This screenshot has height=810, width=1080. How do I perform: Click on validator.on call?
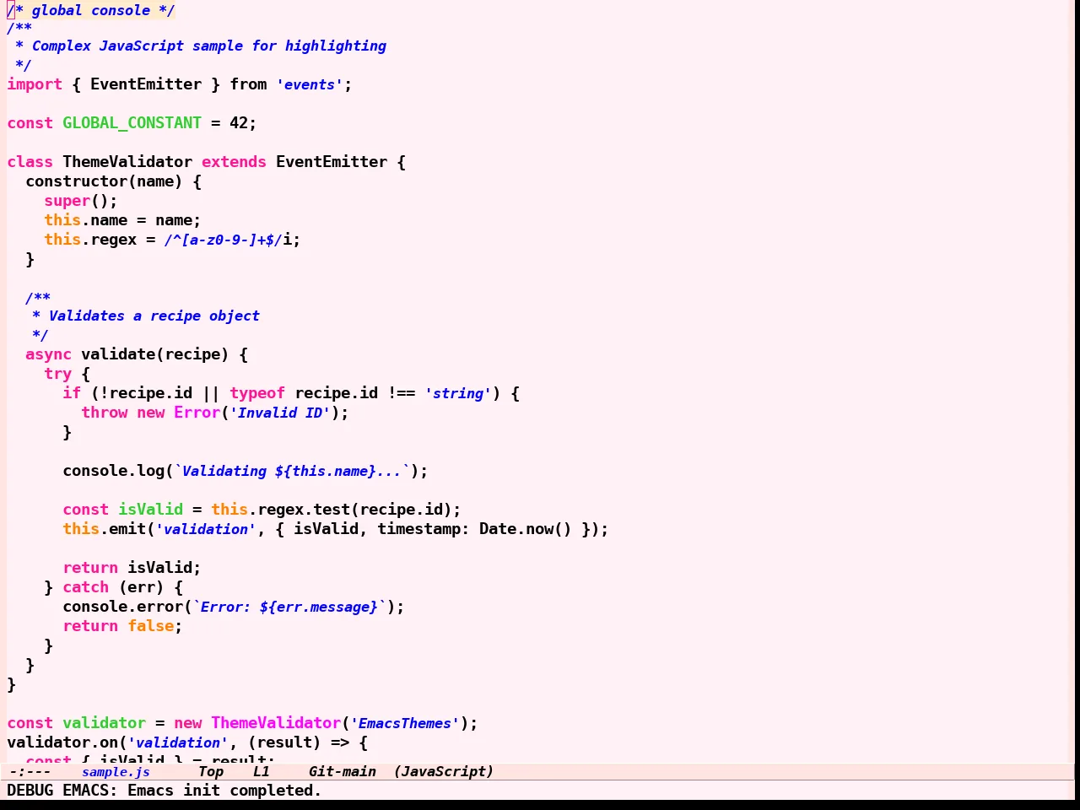tap(62, 742)
